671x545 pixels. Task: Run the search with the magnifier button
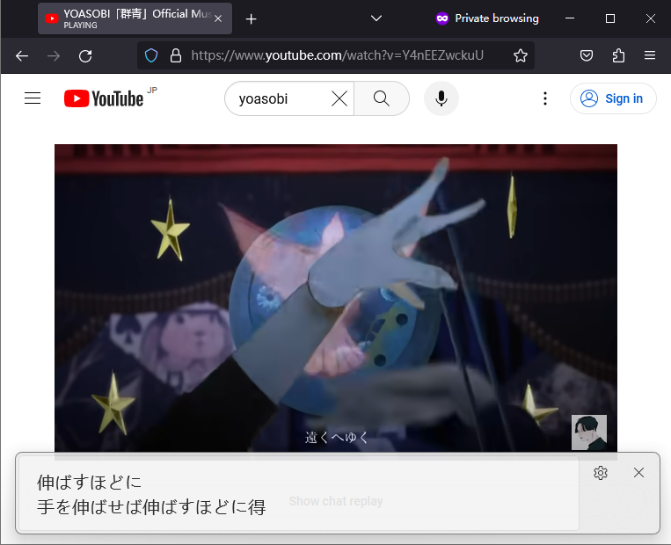pyautogui.click(x=382, y=98)
